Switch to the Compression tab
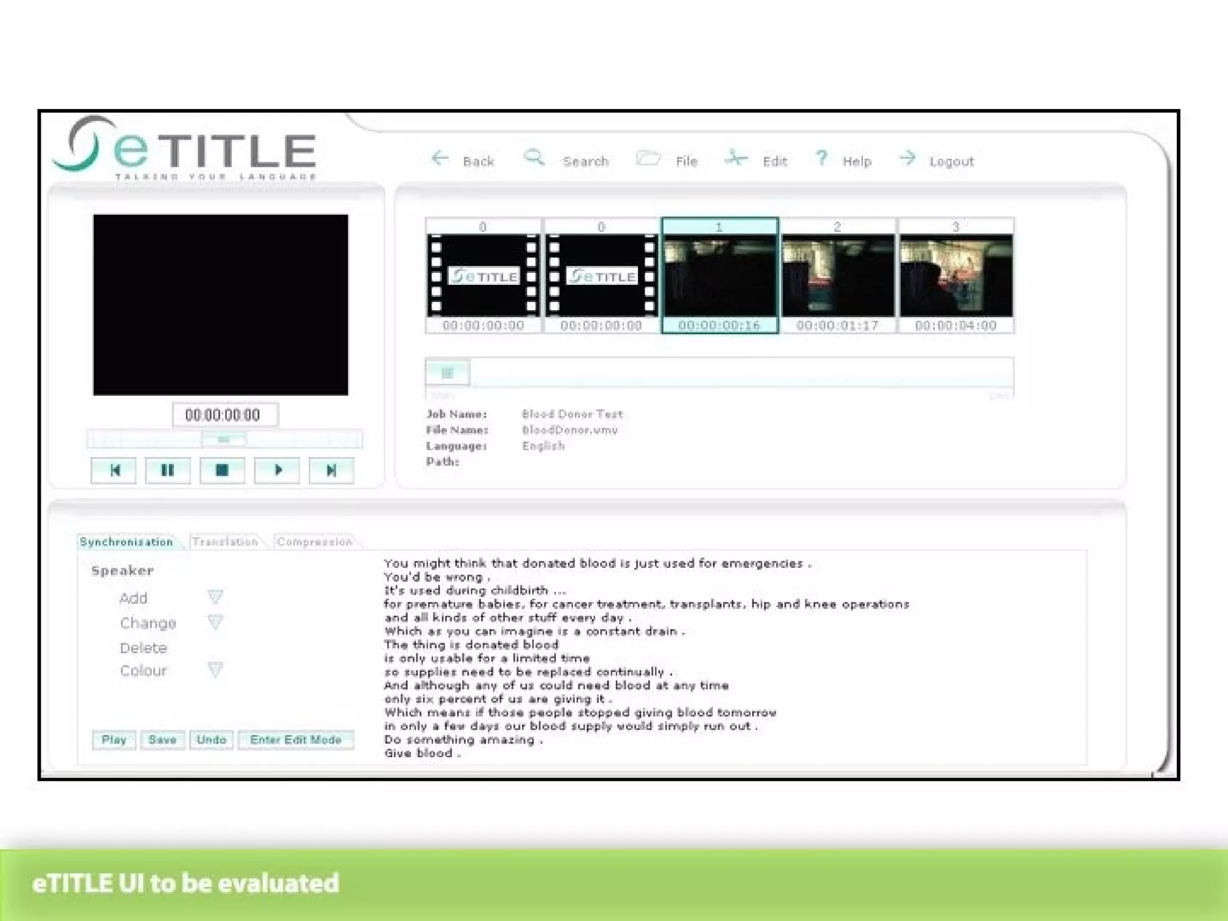 [x=314, y=542]
